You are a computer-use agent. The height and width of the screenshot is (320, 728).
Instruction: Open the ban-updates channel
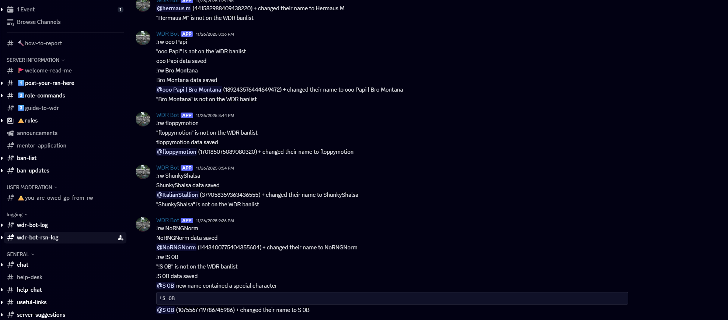[x=33, y=170]
